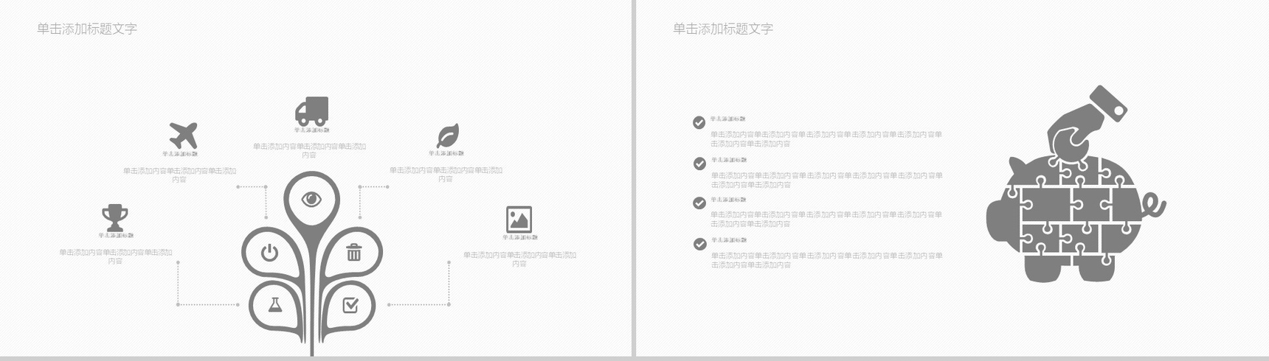Click the leaf icon
Viewport: 1269px width, 361px height.
tap(447, 136)
